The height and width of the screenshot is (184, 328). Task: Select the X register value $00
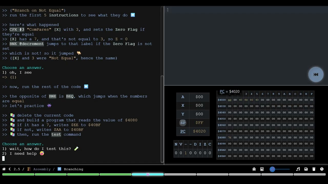199,106
